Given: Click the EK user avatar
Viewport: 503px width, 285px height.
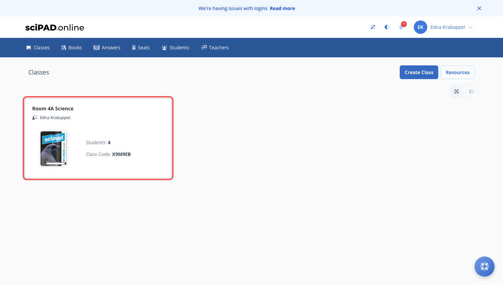Looking at the screenshot, I should (x=421, y=27).
